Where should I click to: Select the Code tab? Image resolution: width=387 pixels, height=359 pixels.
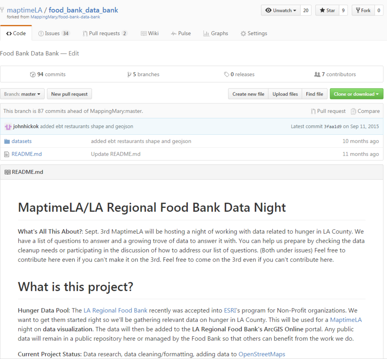coord(16,34)
